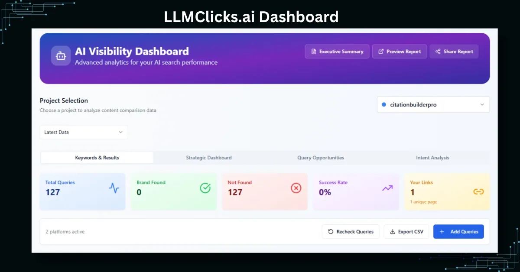Open the Latest Data dropdown

pyautogui.click(x=84, y=132)
